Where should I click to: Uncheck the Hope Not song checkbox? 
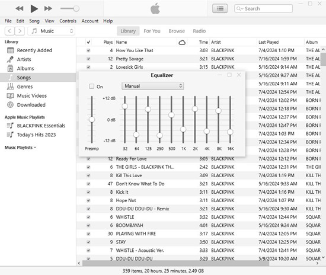tap(88, 200)
